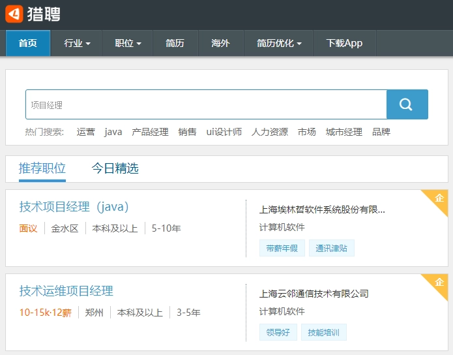This screenshot has width=453, height=355.
Task: Open the 下载App navigation item
Action: [344, 43]
